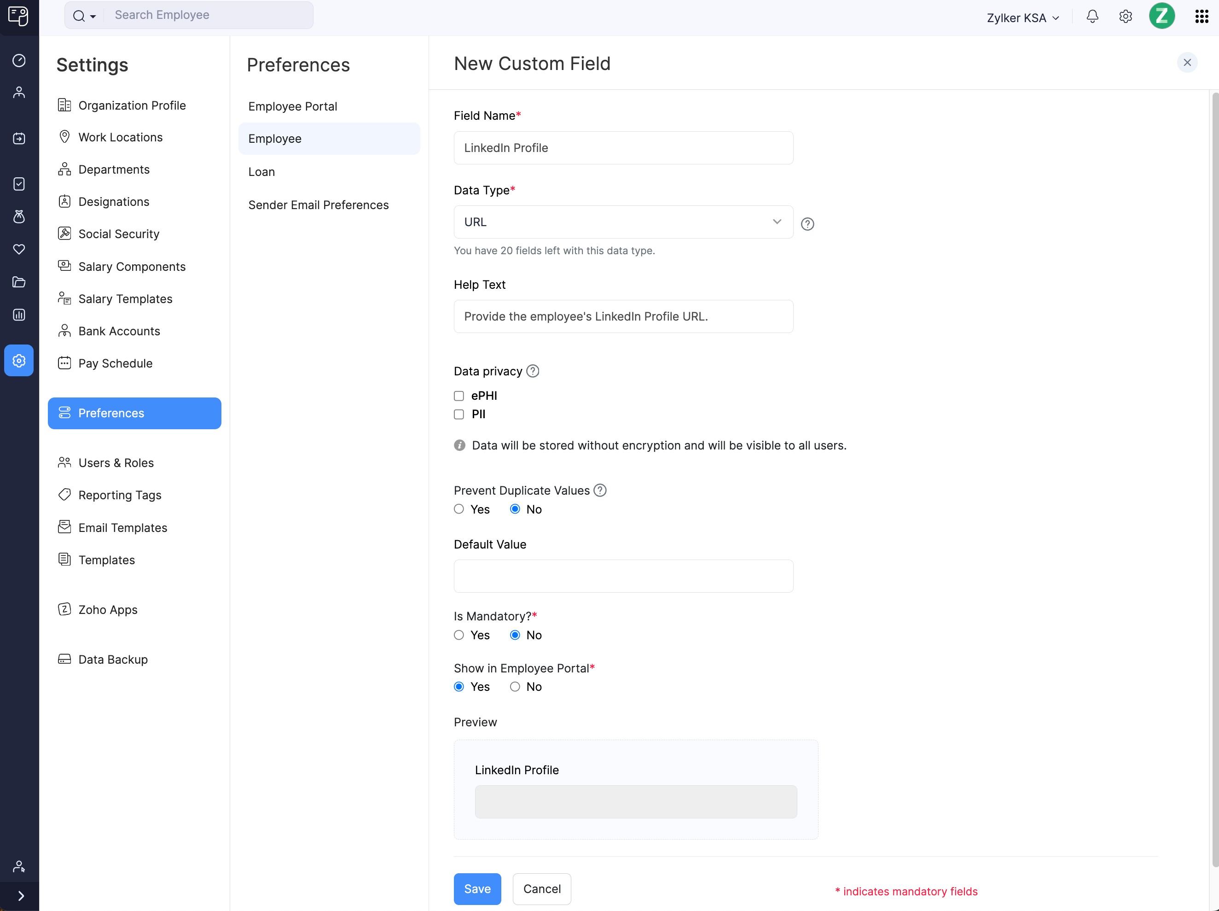Expand the Zylker KSA organization dropdown
Screen dimensions: 1219x911
(x=1022, y=17)
